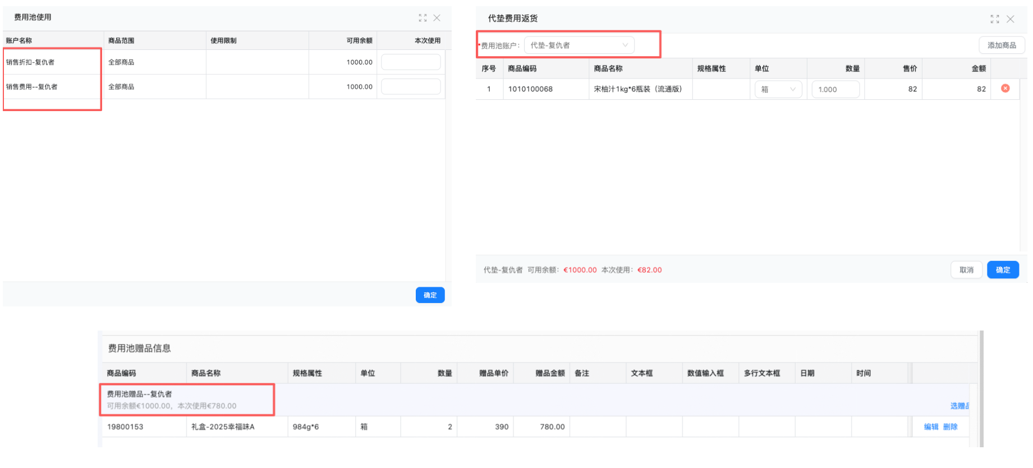
Task: Close the 代垫费用返货 dialog
Action: pyautogui.click(x=1011, y=19)
